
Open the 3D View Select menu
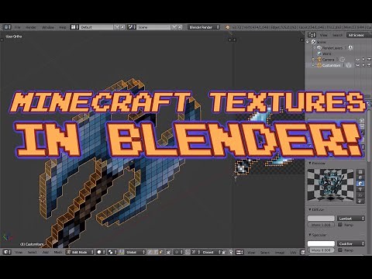(32, 252)
